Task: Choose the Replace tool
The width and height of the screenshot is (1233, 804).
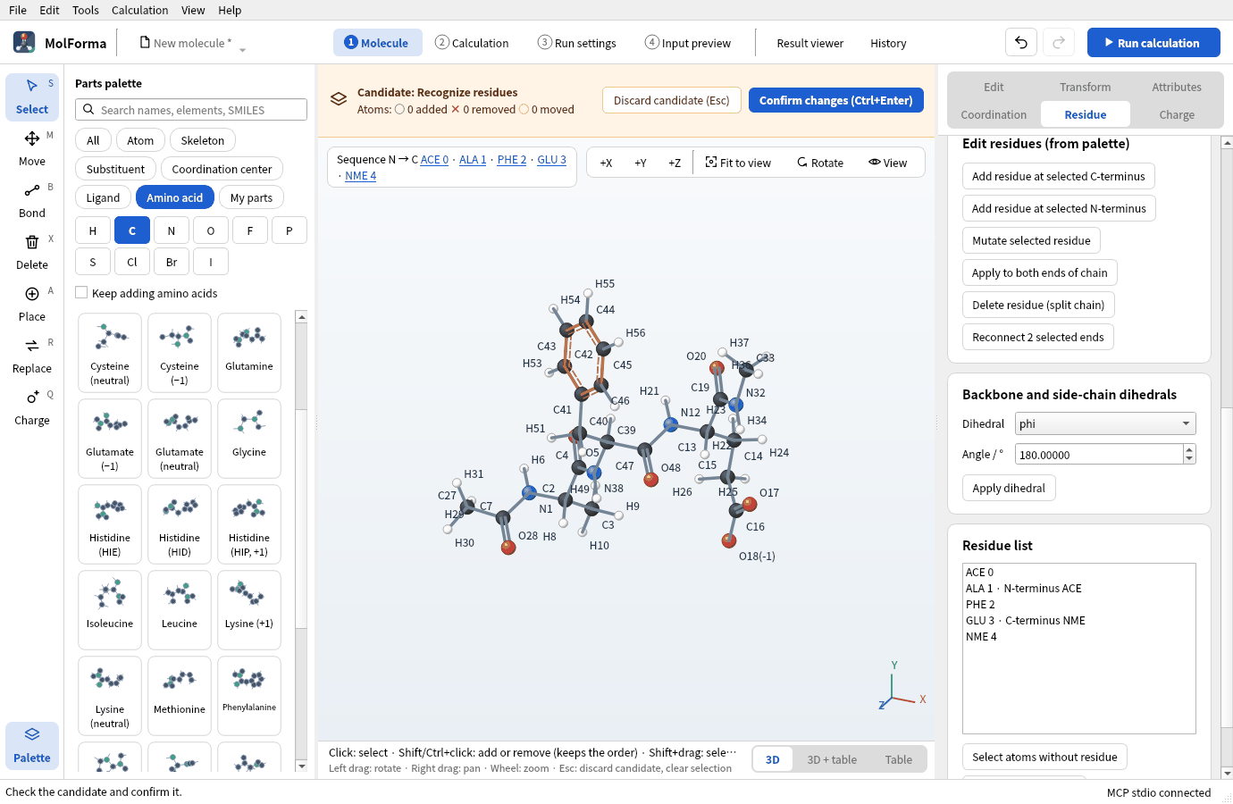Action: (x=32, y=356)
